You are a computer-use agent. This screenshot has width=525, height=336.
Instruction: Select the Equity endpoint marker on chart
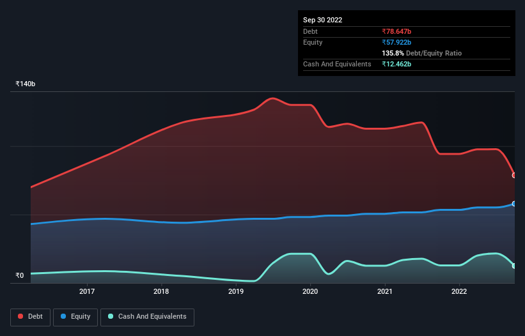coord(514,204)
